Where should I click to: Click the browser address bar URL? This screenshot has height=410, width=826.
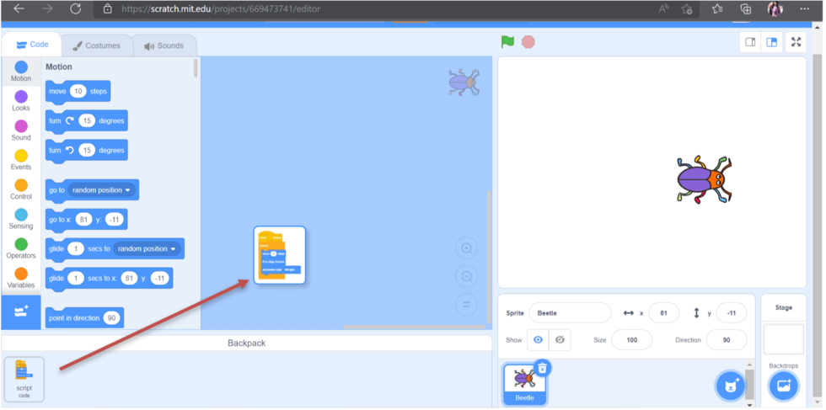point(221,9)
